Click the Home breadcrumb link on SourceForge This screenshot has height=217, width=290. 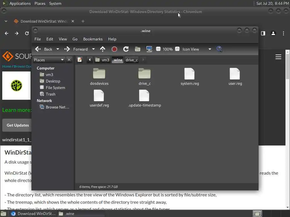pos(7,66)
